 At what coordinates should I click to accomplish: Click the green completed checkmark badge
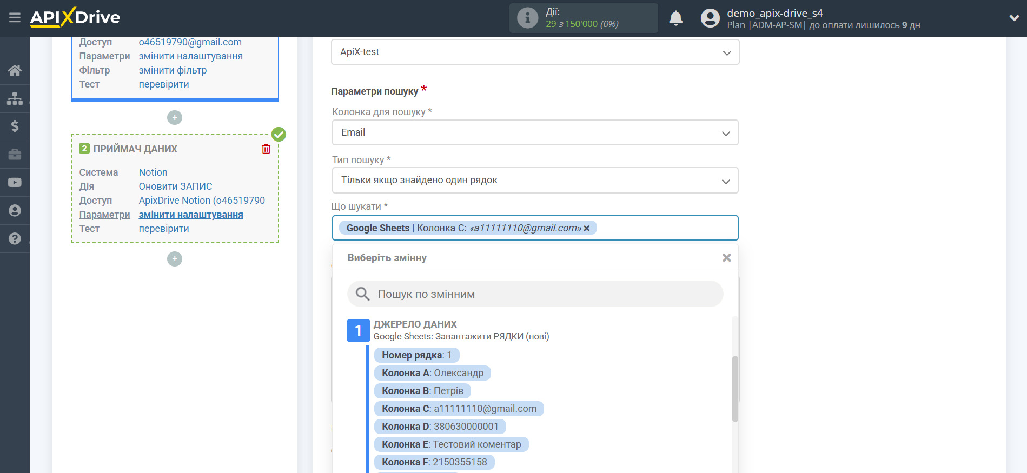(279, 134)
